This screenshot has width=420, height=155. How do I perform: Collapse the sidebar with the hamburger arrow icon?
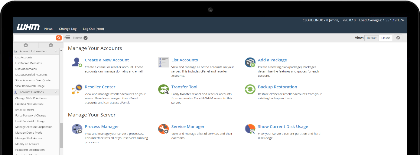(67, 38)
